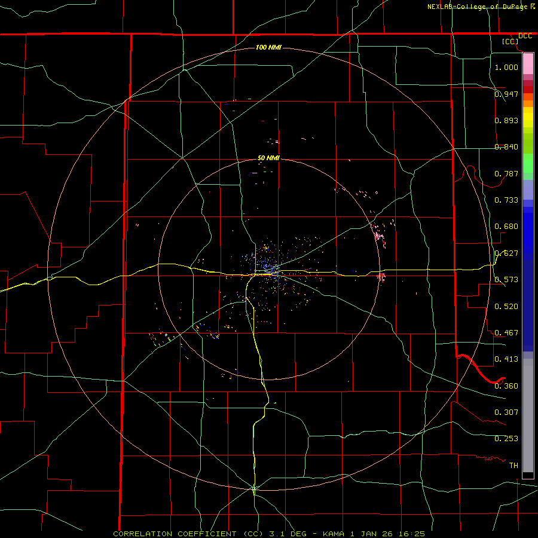Click the 0.733 legend value
The height and width of the screenshot is (538, 538).
click(x=506, y=200)
